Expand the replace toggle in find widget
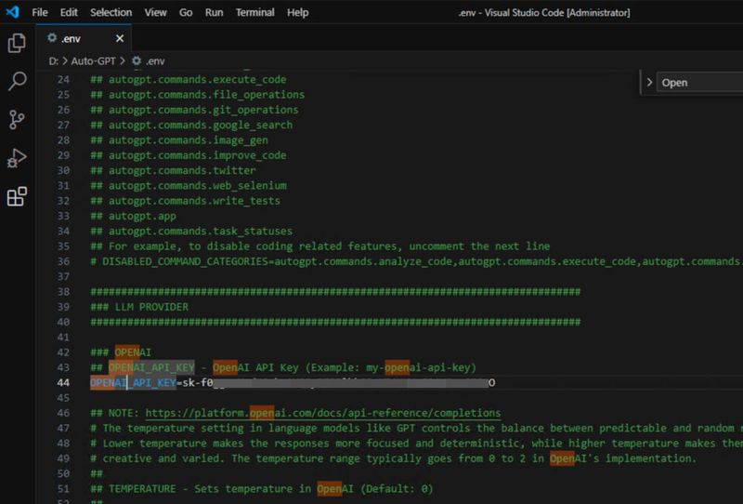 (x=649, y=83)
